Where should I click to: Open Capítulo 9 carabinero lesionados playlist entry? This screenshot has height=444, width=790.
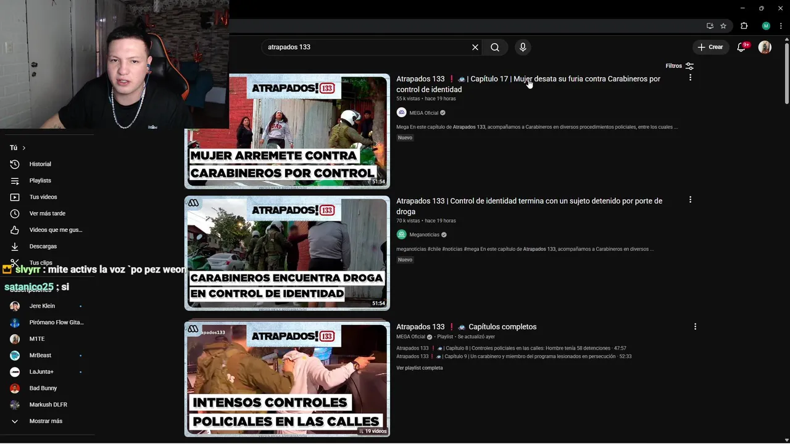click(513, 356)
